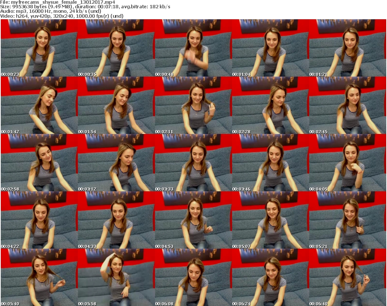Pick the frame stamped 00:04:53
387x306 pixels.
[x=193, y=220]
